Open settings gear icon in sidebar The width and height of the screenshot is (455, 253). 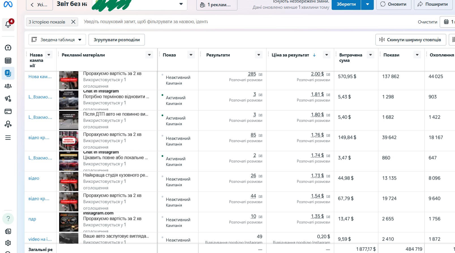pyautogui.click(x=8, y=243)
